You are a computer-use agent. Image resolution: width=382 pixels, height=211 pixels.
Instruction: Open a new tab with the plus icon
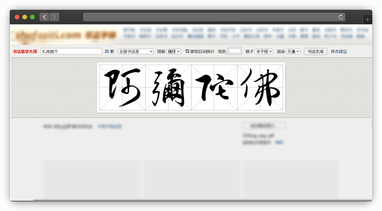click(x=367, y=19)
